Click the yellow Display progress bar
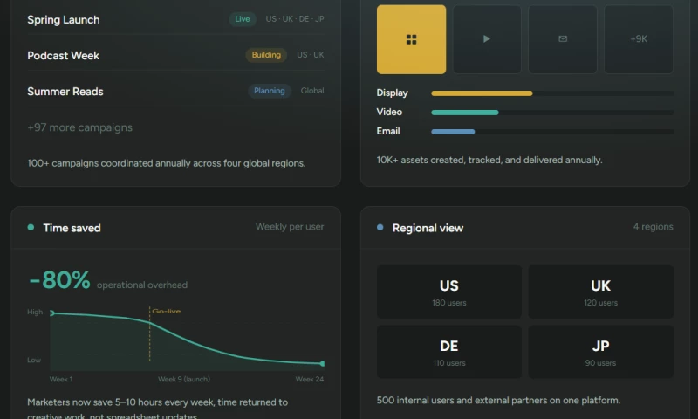 coord(482,93)
